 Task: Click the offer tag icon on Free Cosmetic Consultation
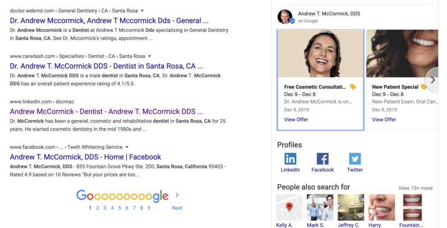pos(353,87)
